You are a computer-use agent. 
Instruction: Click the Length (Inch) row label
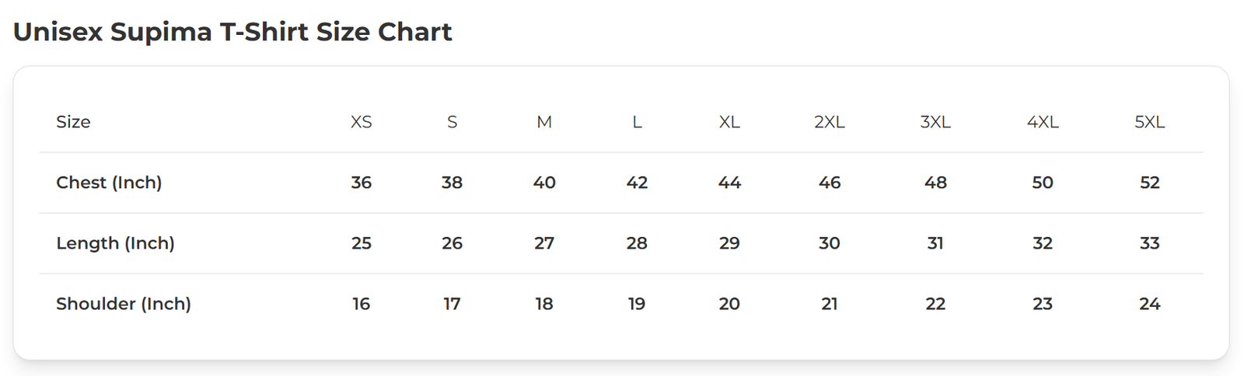pyautogui.click(x=115, y=243)
